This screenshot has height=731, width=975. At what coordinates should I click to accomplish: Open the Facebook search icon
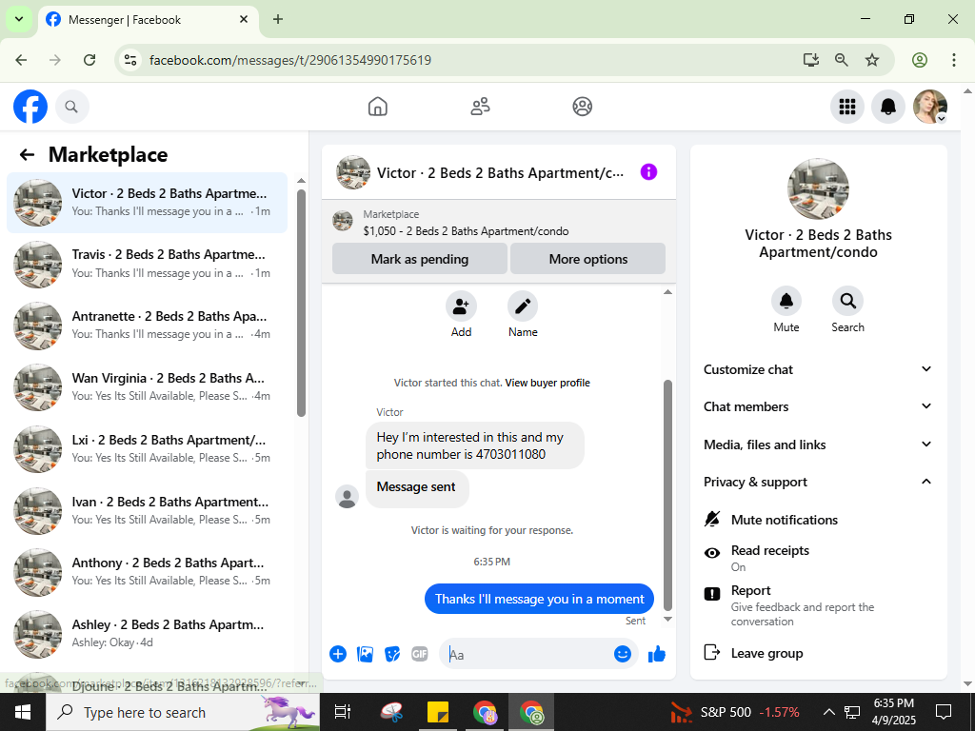[71, 107]
